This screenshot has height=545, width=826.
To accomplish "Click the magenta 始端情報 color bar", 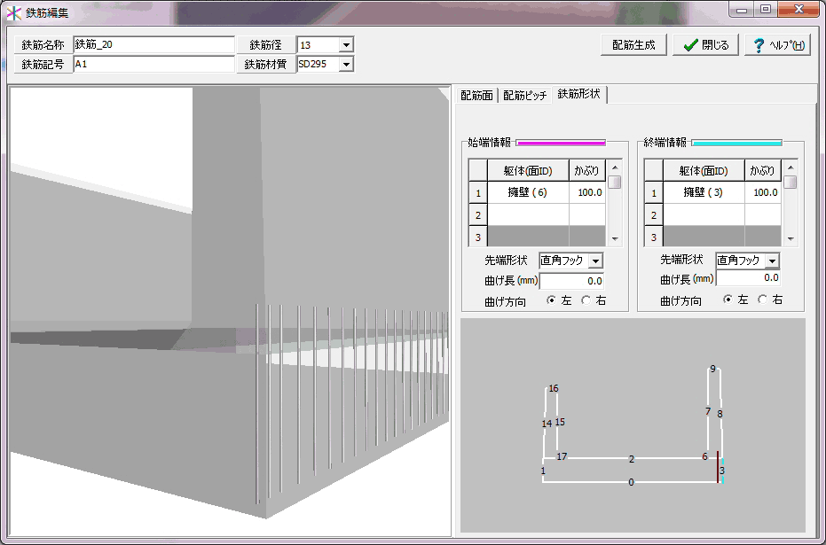I will pyautogui.click(x=561, y=143).
